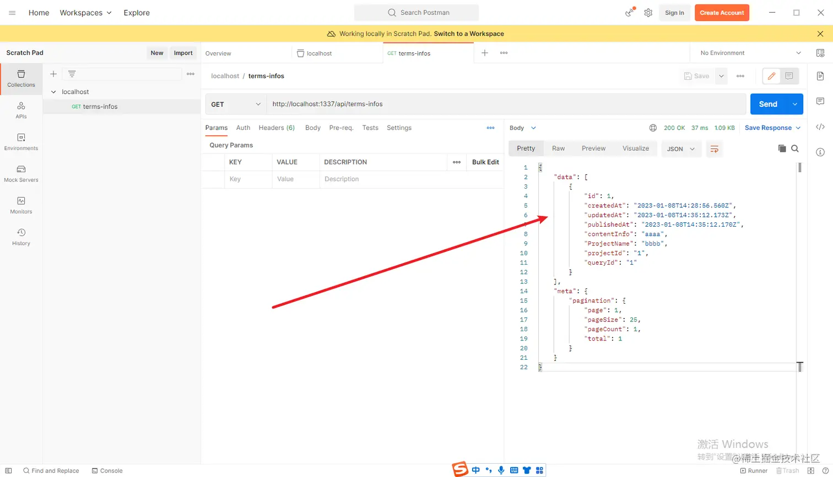Open the History sidebar section
This screenshot has height=477, width=833.
(21, 237)
